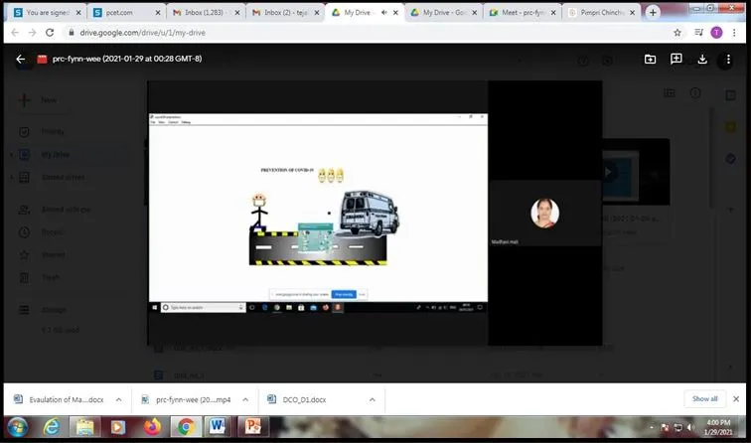Open the Chrome profile avatar
Viewport: 751px width, 443px height.
(716, 33)
